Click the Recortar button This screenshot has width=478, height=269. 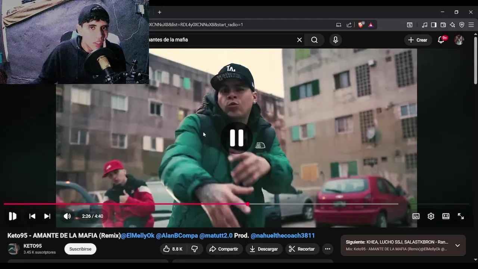pyautogui.click(x=302, y=249)
